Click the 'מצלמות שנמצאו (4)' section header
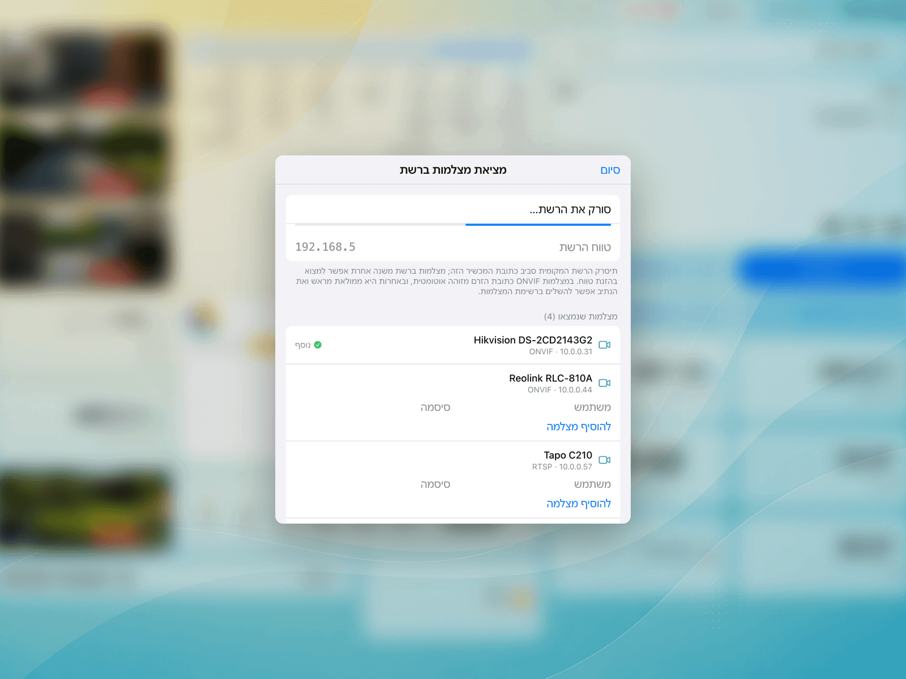This screenshot has width=906, height=679. pos(580,316)
